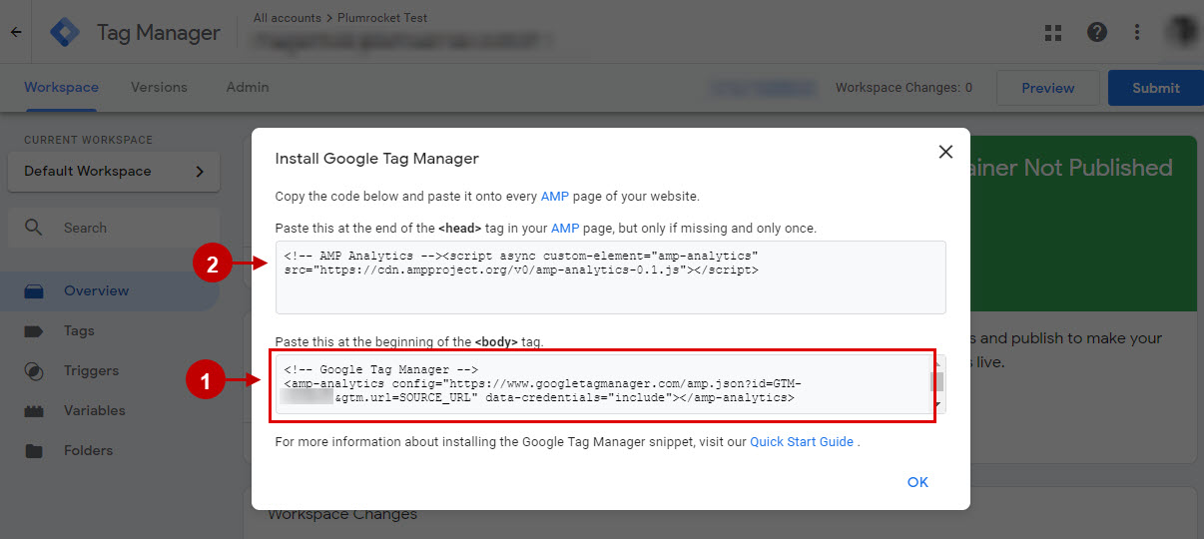Screen dimensions: 1204x539
Task: Click the Tags label icon
Action: tap(34, 331)
